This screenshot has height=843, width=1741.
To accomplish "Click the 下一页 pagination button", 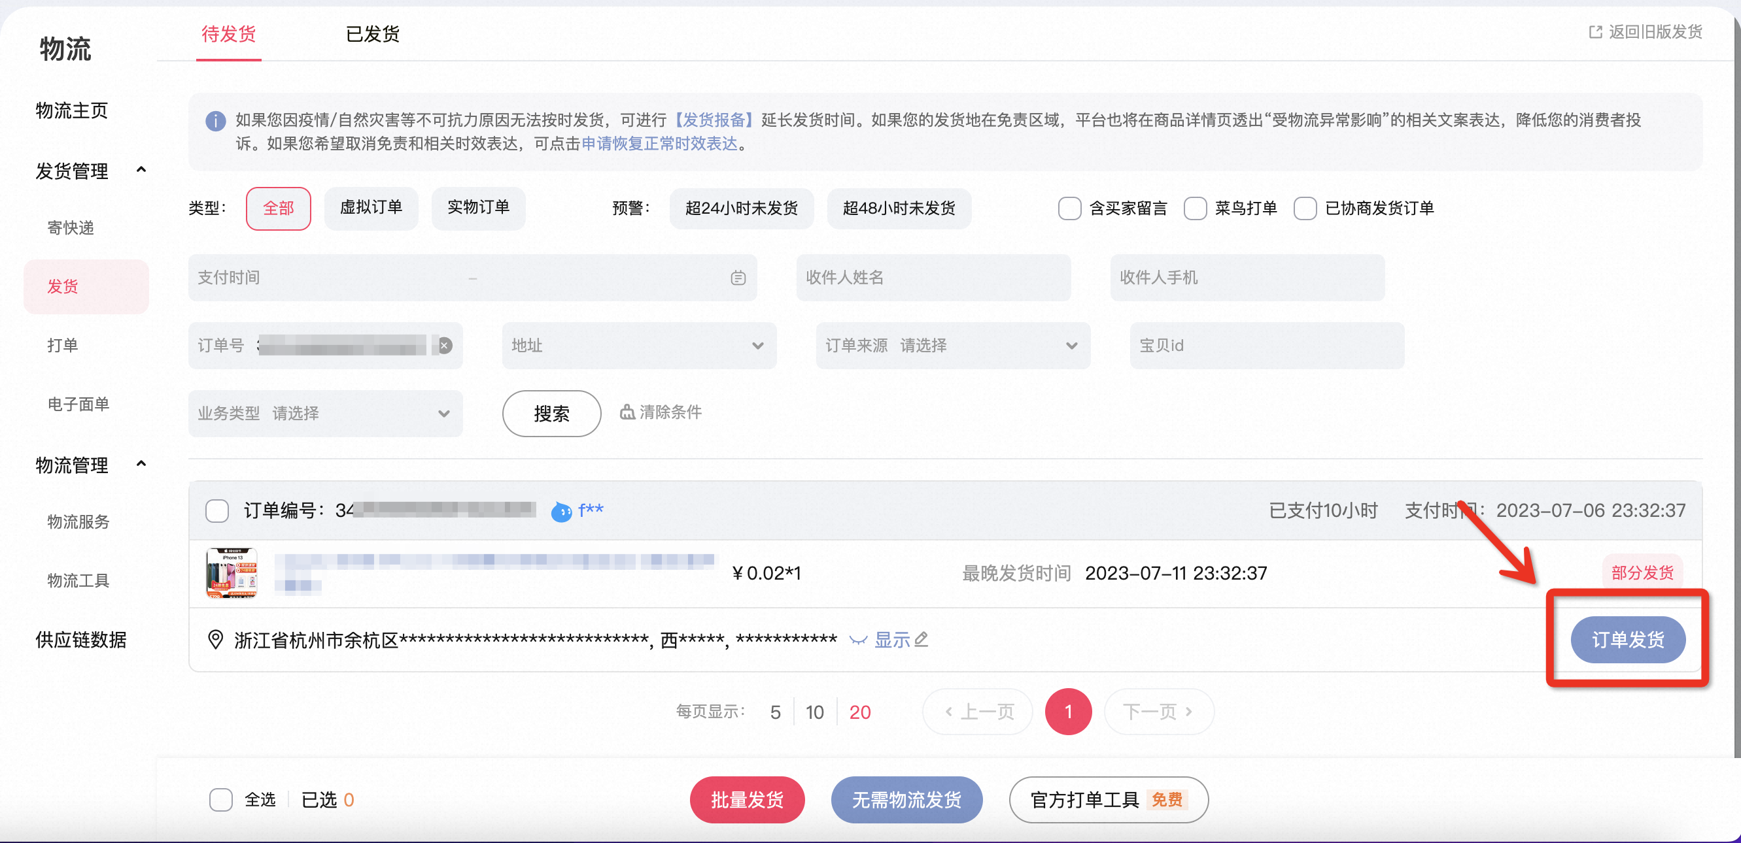I will 1159,712.
